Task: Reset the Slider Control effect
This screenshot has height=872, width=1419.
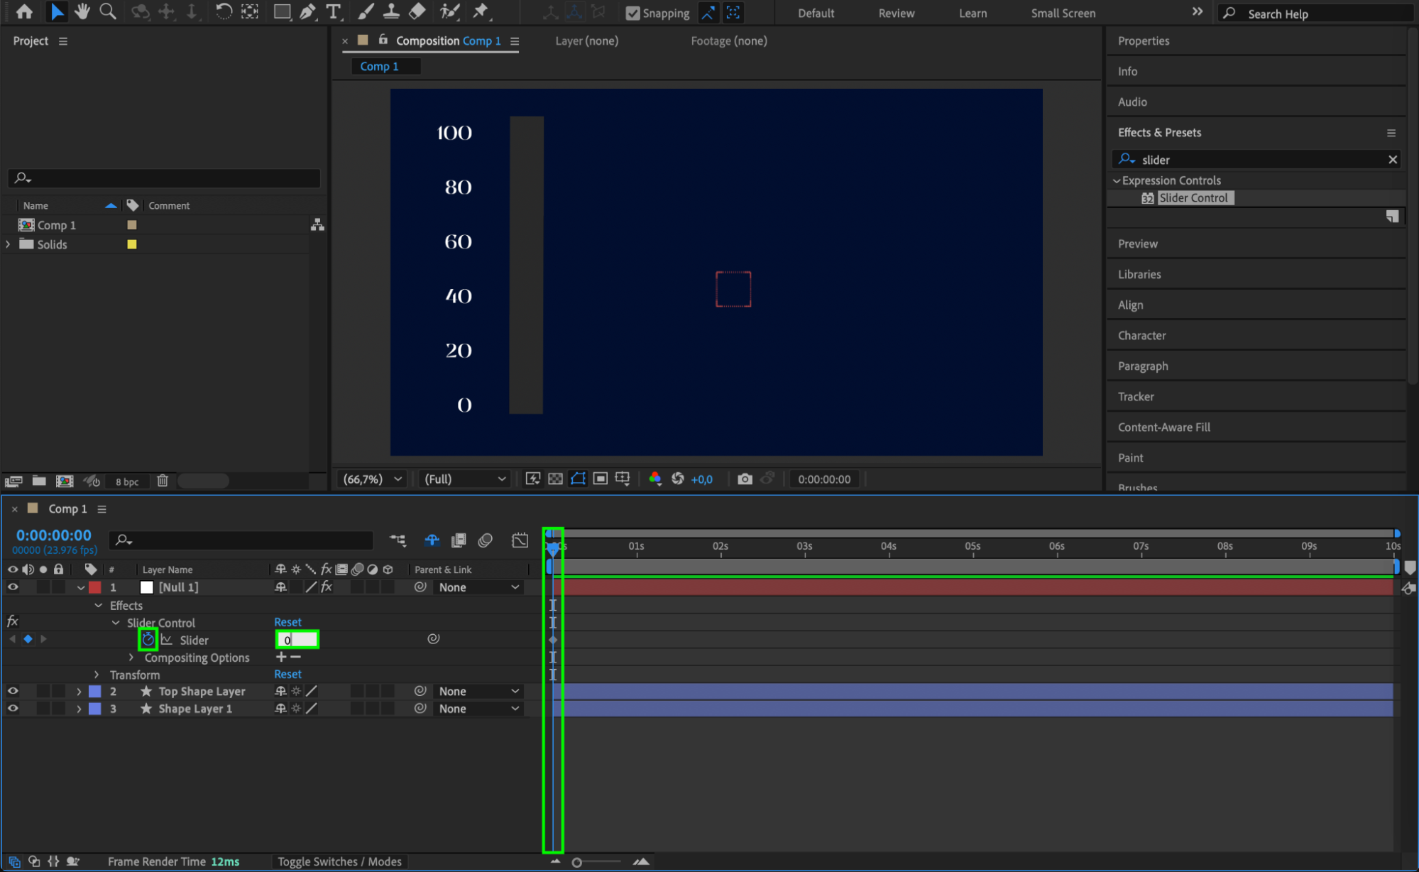Action: point(287,622)
